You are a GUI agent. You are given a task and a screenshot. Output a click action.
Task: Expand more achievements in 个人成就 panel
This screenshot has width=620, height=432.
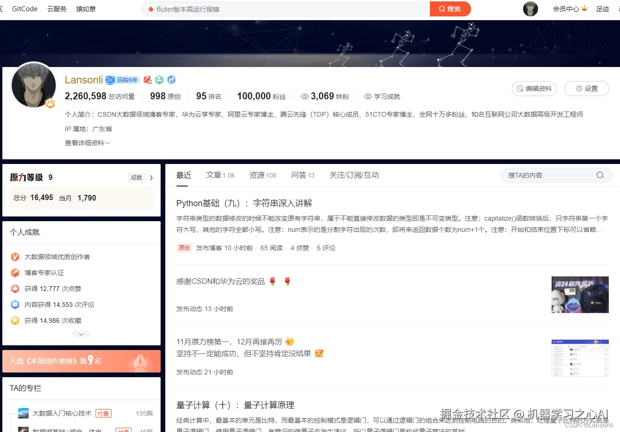(x=81, y=334)
